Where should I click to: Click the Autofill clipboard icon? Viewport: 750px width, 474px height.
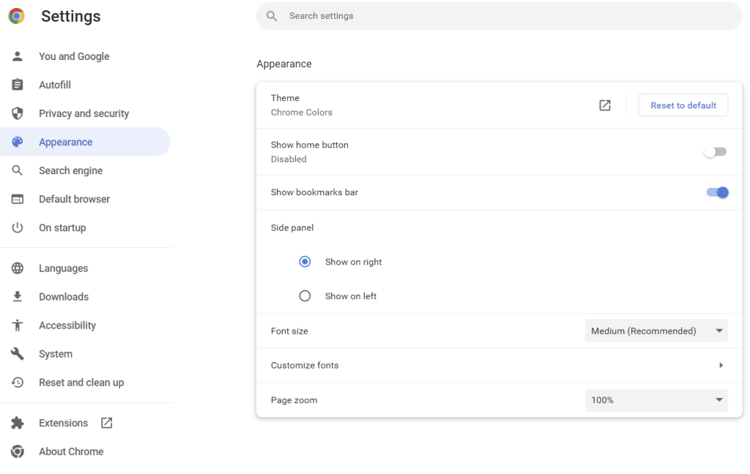[x=18, y=85]
